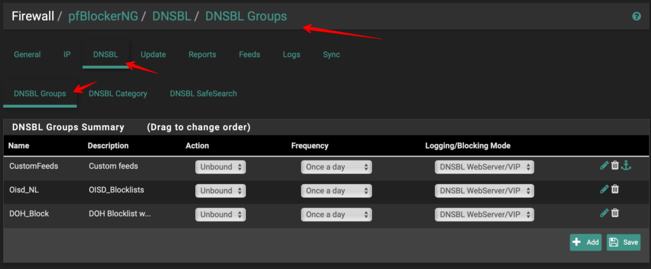Click the Frequency column header
The height and width of the screenshot is (269, 651).
tap(310, 146)
